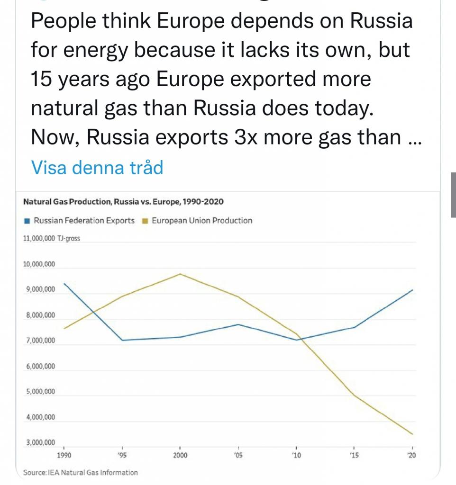Click the blue Russian Federation Exports legend square
Image resolution: width=456 pixels, height=485 pixels.
coord(27,221)
